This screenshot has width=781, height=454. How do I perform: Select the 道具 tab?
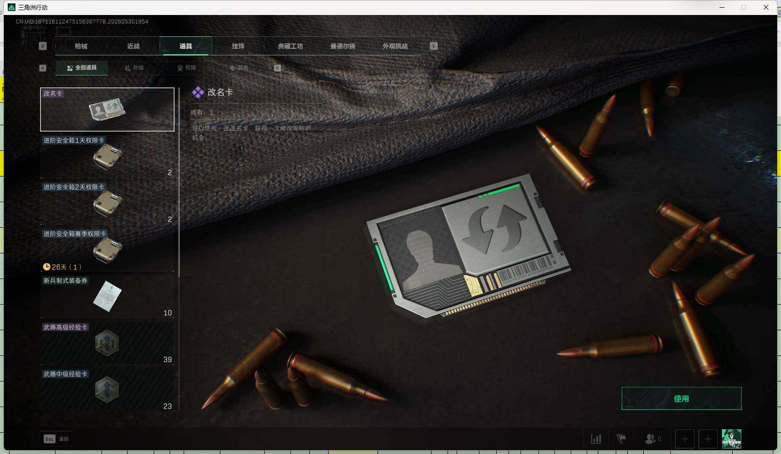pyautogui.click(x=186, y=46)
